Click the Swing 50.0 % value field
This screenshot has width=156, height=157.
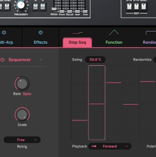click(x=96, y=59)
